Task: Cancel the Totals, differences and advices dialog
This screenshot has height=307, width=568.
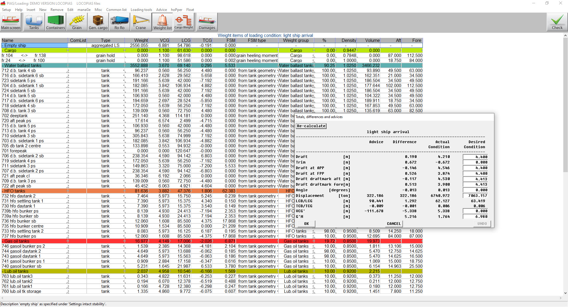Action: click(x=393, y=224)
